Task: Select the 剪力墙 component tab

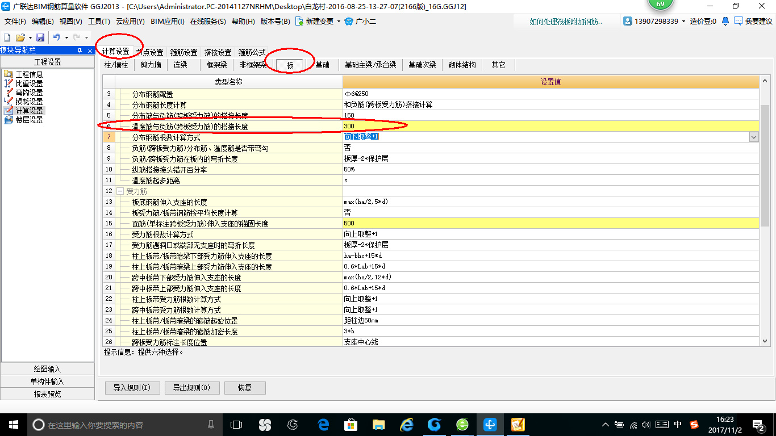Action: 151,65
